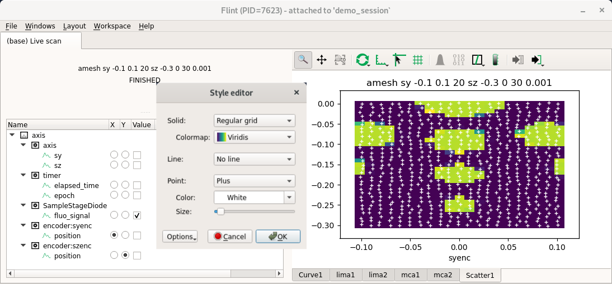This screenshot has height=284, width=612.
Task: Select Y radio for epoch
Action: coord(125,195)
